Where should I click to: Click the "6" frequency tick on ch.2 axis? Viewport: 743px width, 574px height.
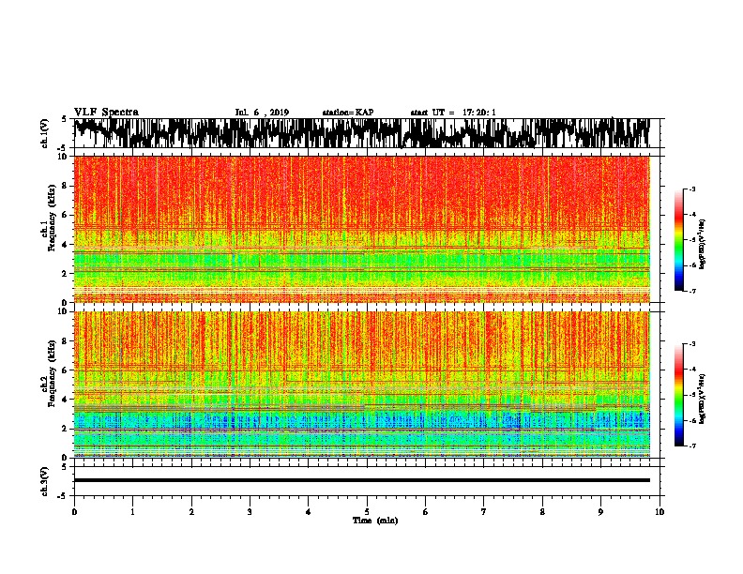coord(66,370)
